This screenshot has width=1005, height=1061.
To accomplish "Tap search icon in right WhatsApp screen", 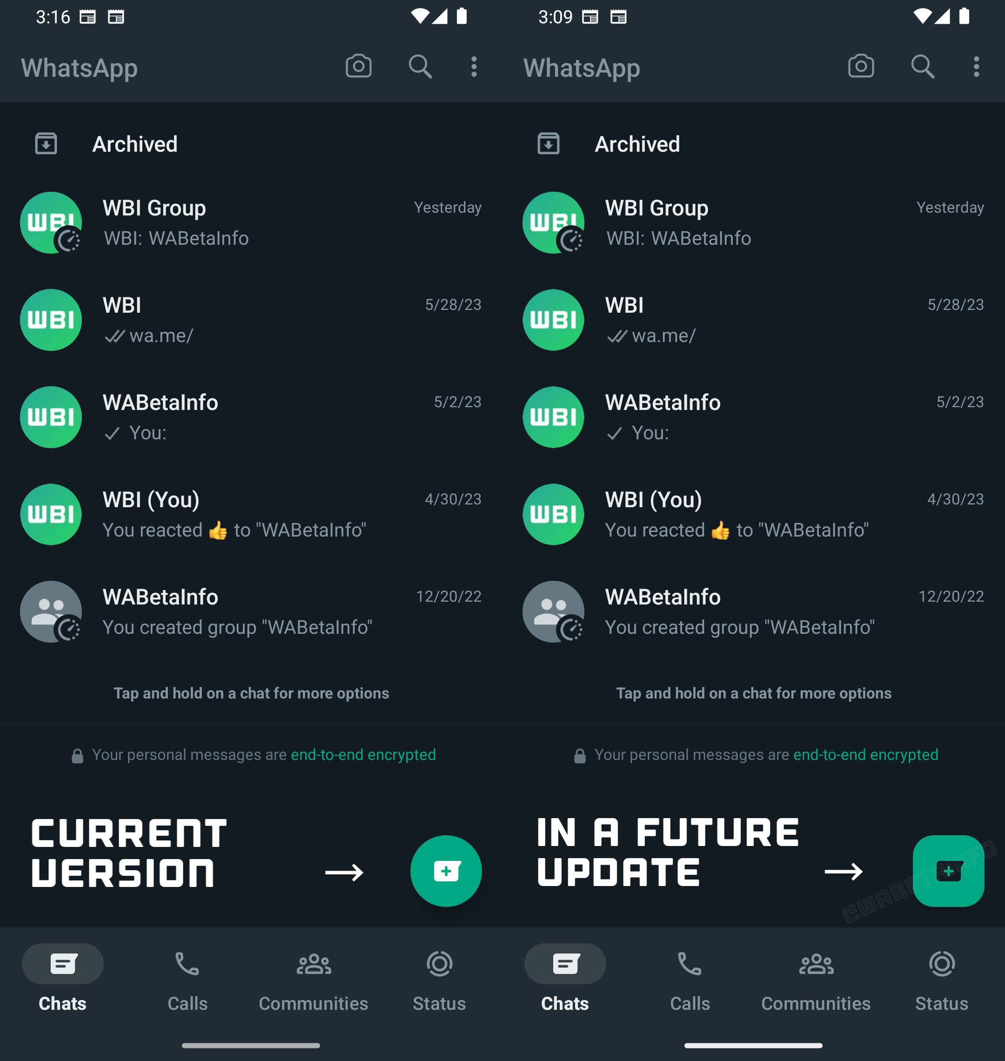I will (923, 67).
